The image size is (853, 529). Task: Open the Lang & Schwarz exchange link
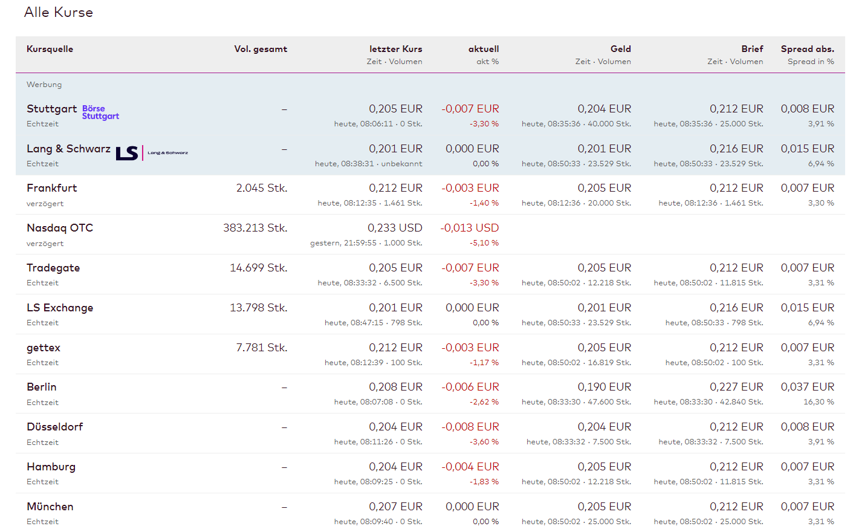68,149
